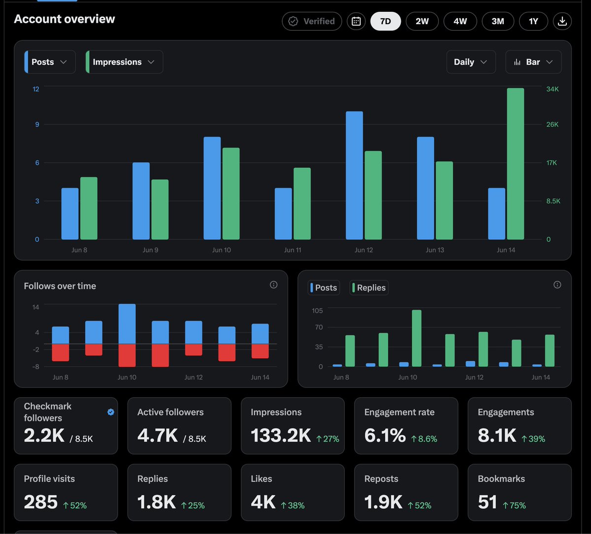This screenshot has width=591, height=534.
Task: Open the calendar date picker
Action: [356, 21]
